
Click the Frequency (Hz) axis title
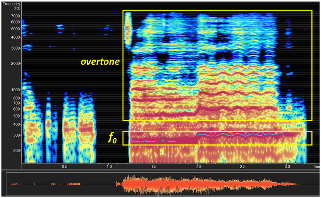11,6
